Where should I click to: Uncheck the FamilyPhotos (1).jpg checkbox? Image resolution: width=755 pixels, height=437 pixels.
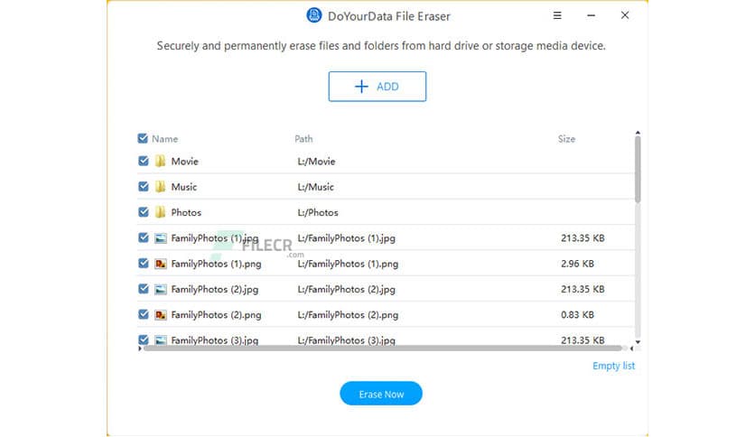(143, 237)
